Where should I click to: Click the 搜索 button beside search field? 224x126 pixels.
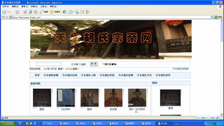point(94,64)
